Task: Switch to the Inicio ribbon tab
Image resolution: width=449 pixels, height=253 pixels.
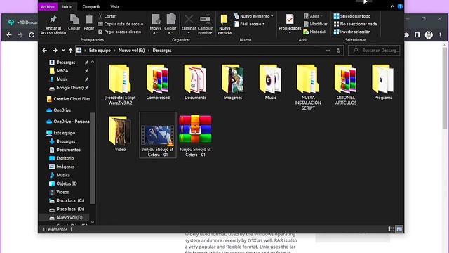Action: (67, 6)
